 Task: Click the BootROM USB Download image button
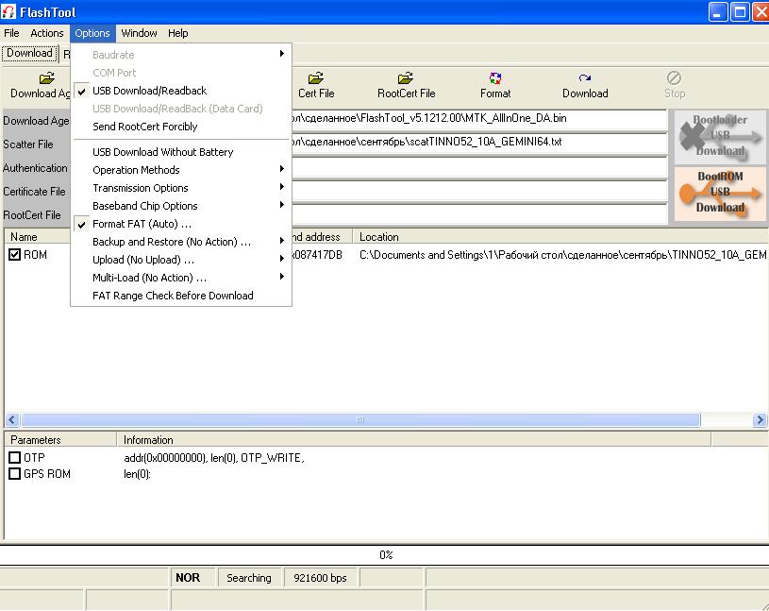click(720, 194)
